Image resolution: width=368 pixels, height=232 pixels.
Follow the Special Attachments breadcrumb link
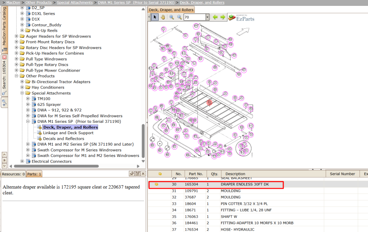click(x=75, y=2)
